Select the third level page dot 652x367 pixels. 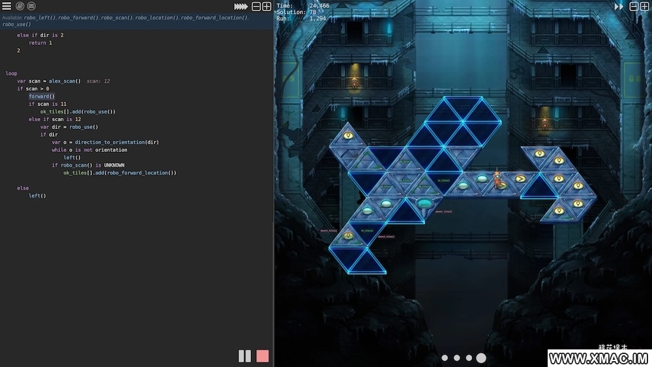click(469, 358)
